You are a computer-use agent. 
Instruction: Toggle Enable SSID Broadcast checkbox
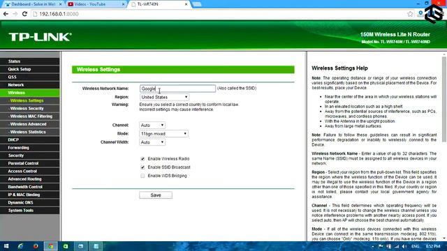(x=142, y=167)
